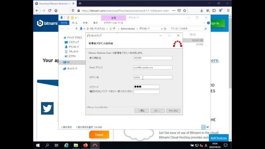Open the 表示 ribbon tab in Explorer
The width and height of the screenshot is (265, 149).
96,23
